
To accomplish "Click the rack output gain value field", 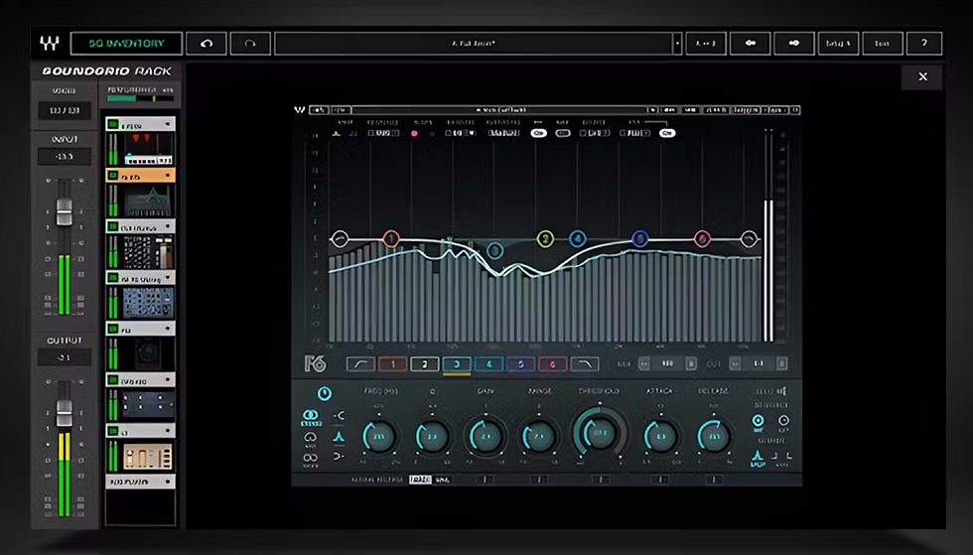I will tap(64, 357).
